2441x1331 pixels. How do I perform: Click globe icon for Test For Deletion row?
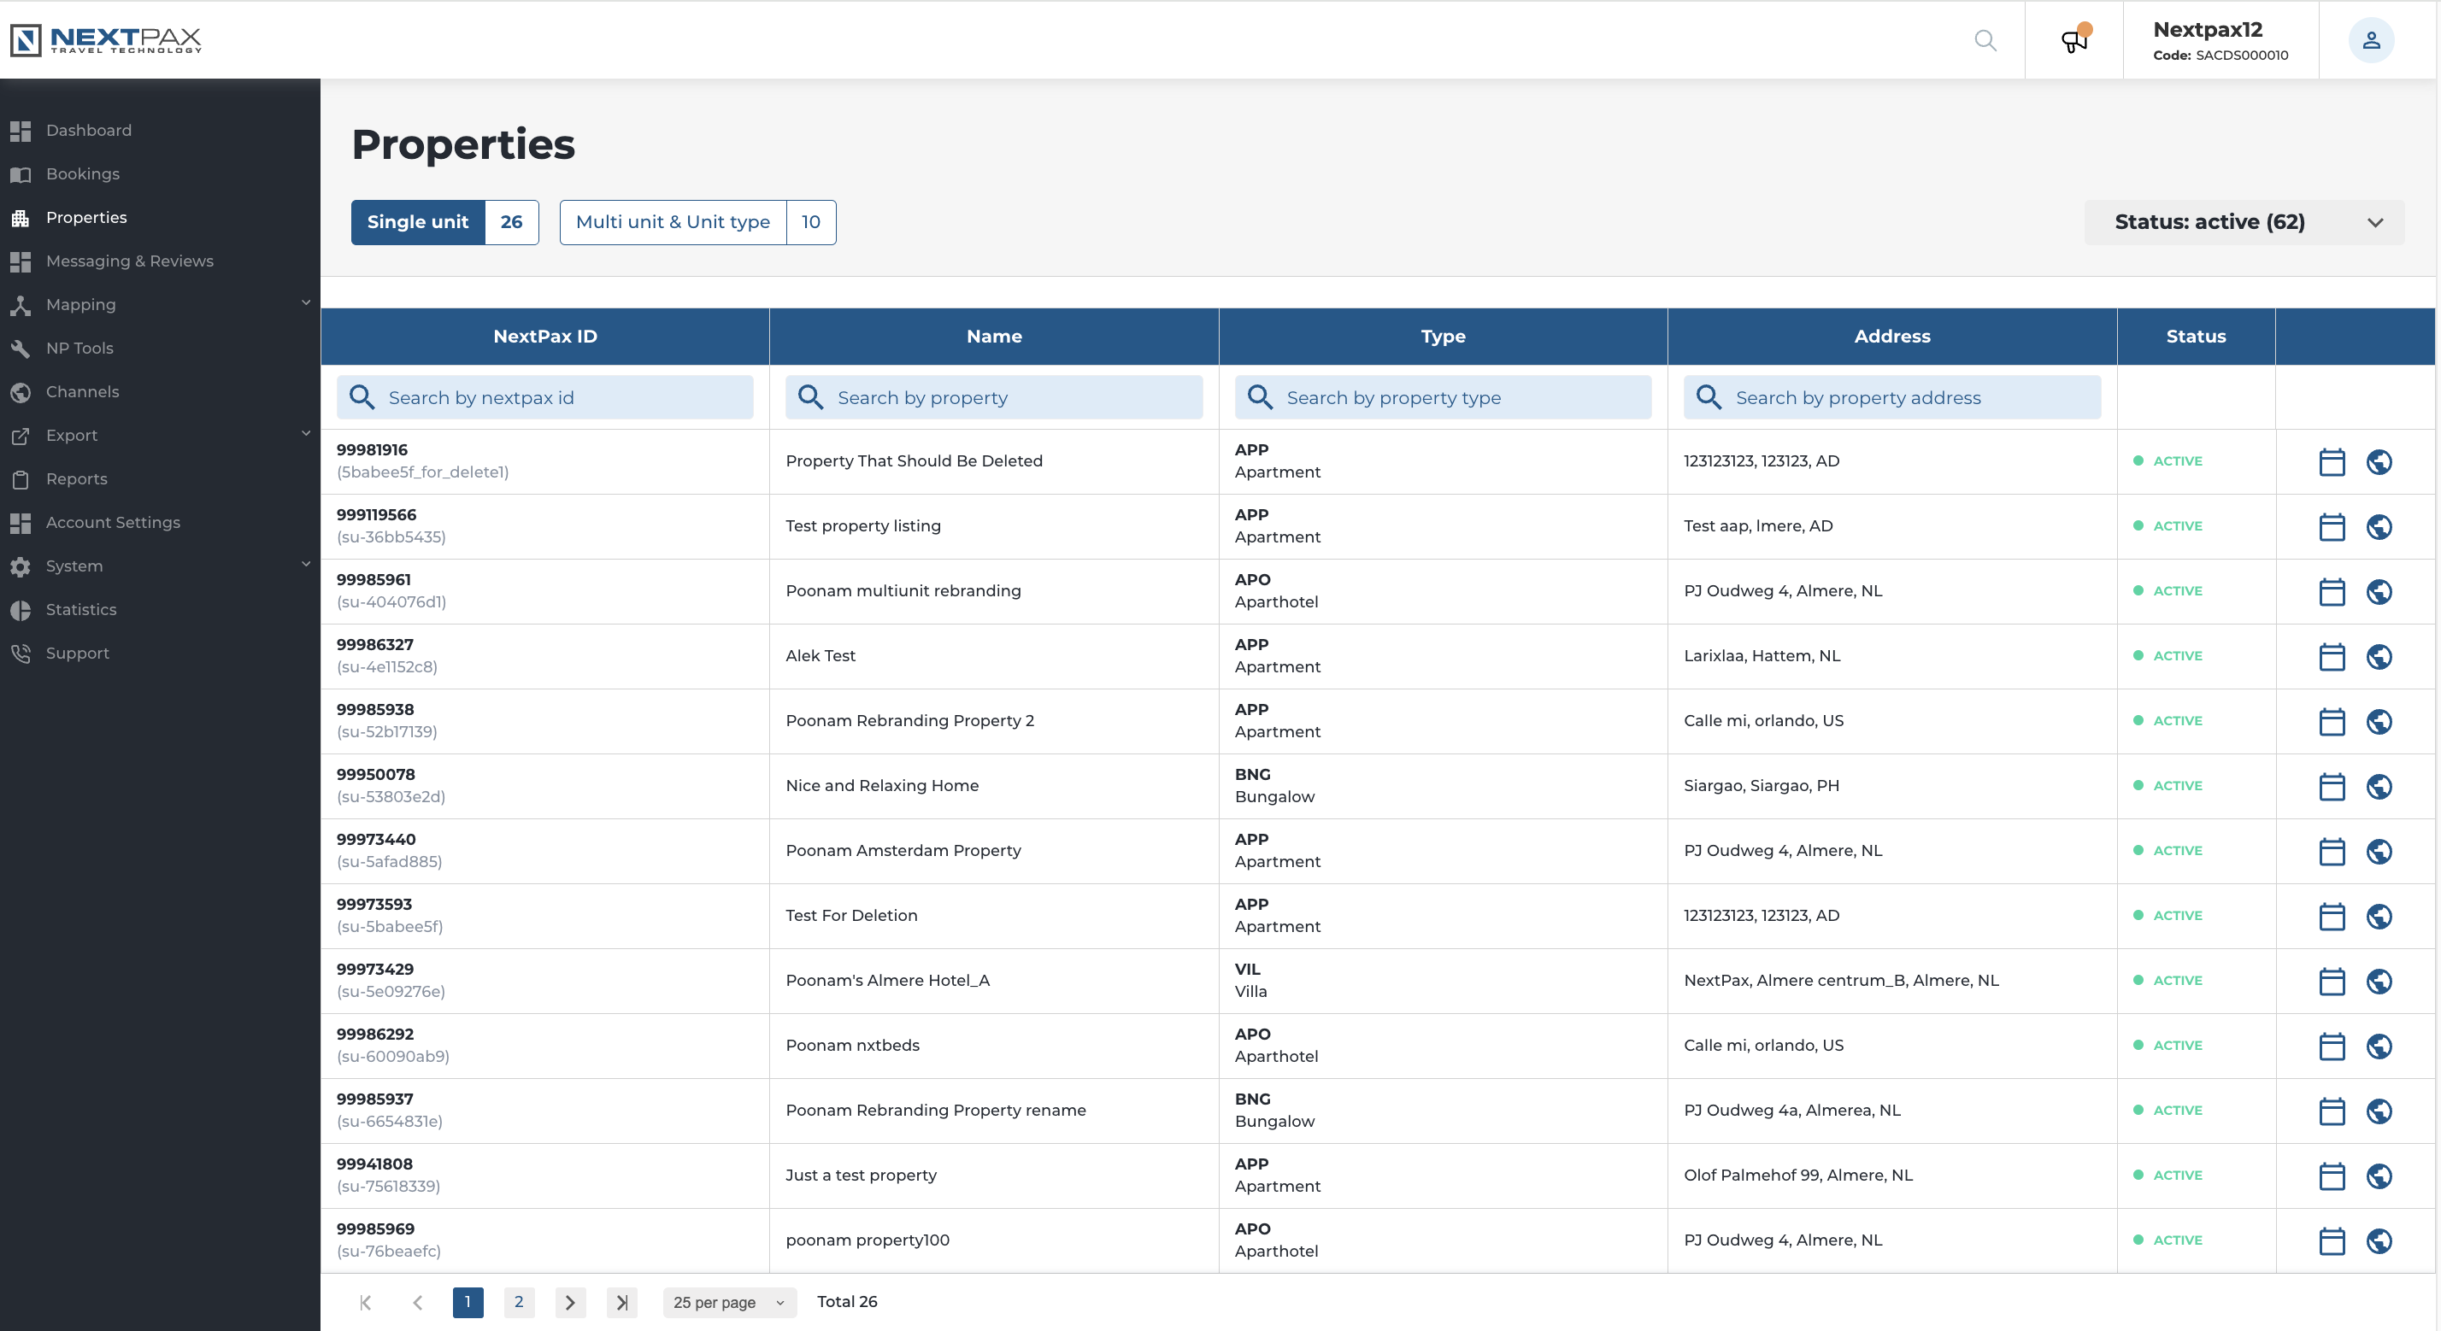(2379, 916)
